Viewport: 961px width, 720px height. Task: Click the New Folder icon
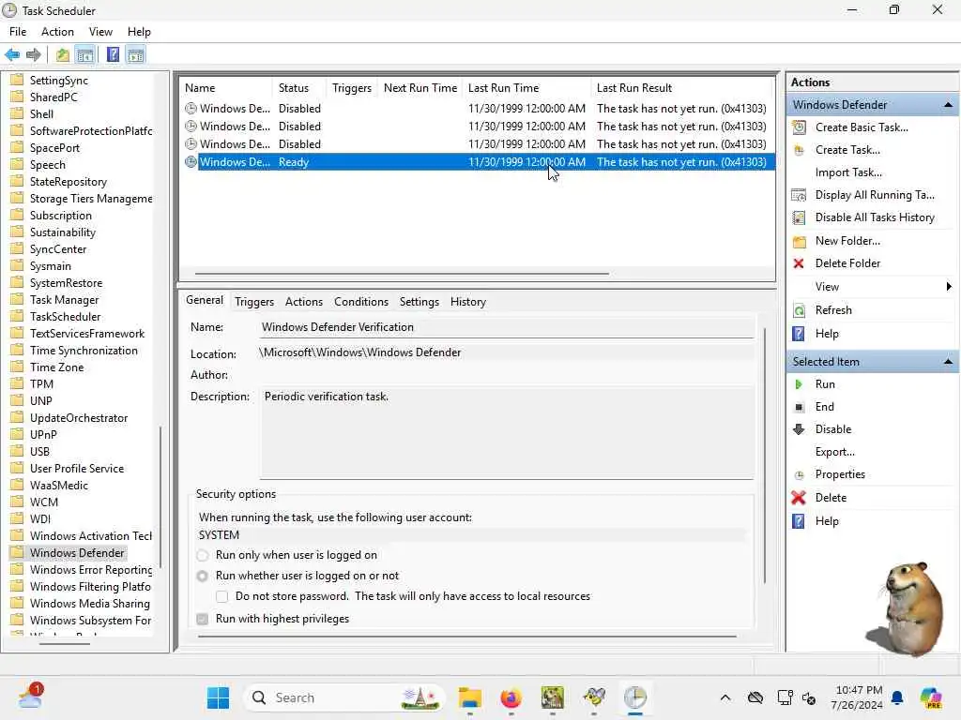[800, 241]
